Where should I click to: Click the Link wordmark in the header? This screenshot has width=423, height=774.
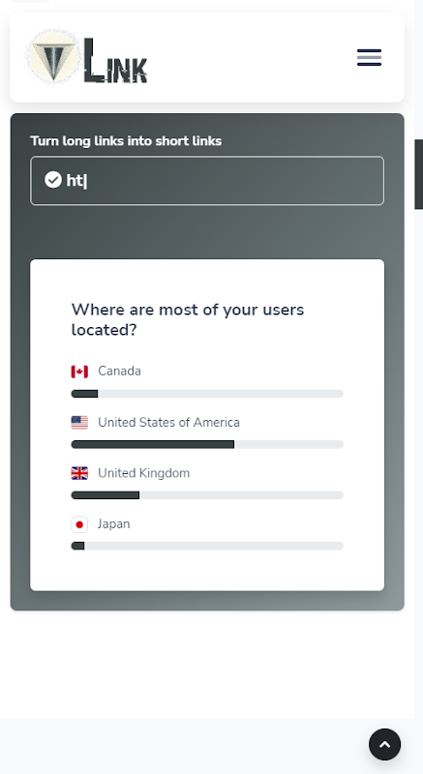click(x=115, y=60)
